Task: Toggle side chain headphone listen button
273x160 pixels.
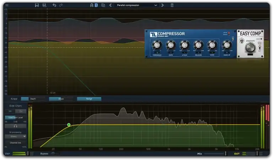Action: 16,126
